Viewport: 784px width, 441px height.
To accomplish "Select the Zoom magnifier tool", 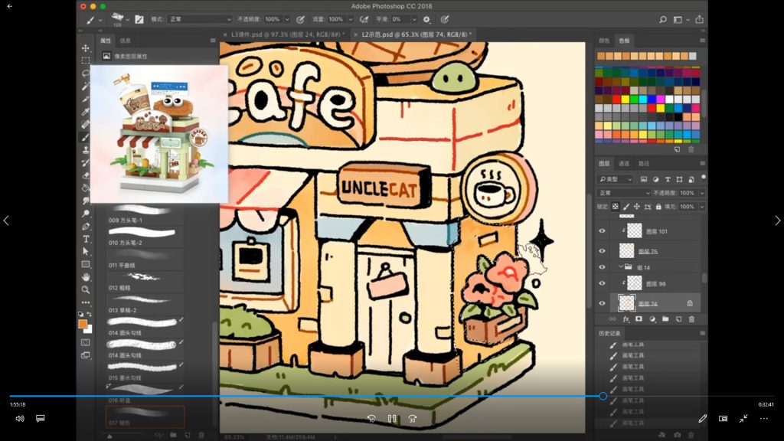I will (86, 289).
